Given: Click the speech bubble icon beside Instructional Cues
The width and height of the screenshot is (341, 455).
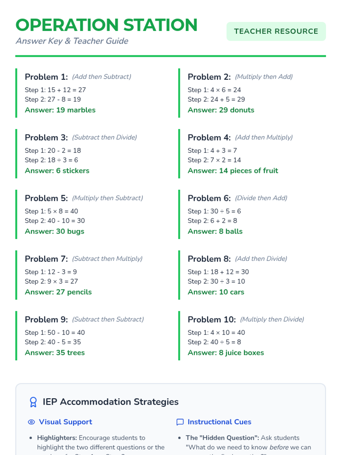Looking at the screenshot, I should [x=180, y=422].
